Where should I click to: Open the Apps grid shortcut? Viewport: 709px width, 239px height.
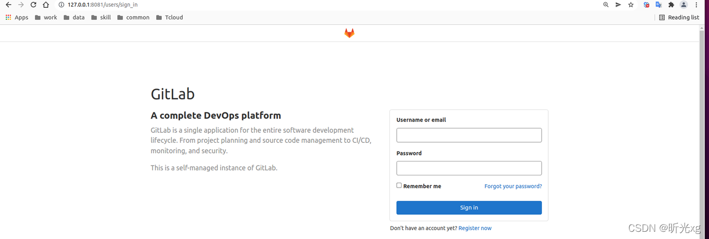click(x=17, y=17)
